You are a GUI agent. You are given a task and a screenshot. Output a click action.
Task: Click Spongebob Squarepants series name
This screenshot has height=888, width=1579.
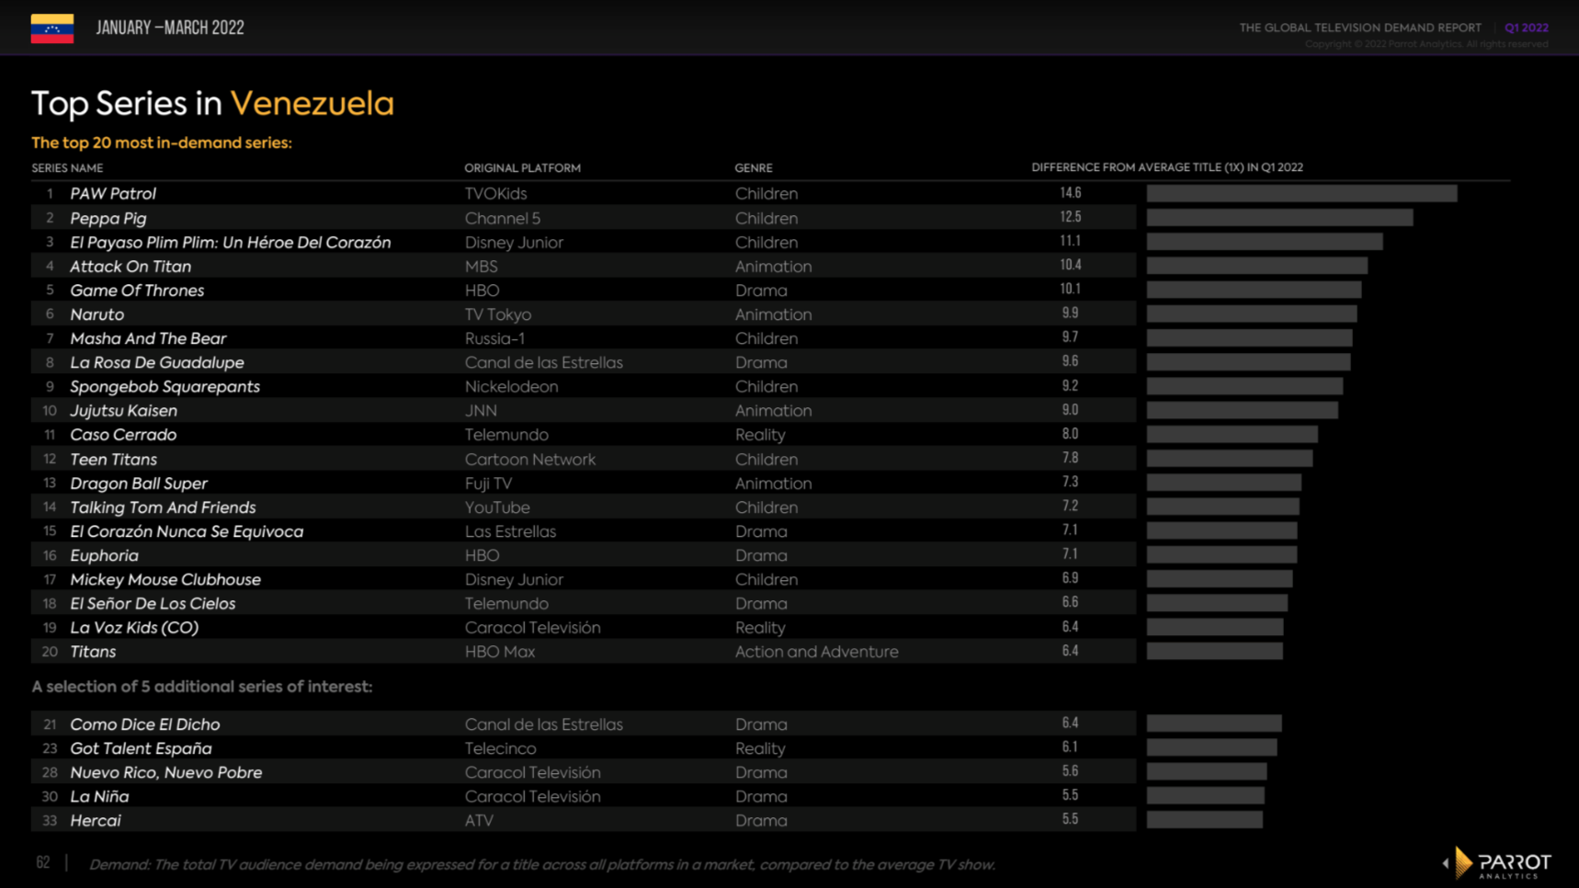[165, 387]
